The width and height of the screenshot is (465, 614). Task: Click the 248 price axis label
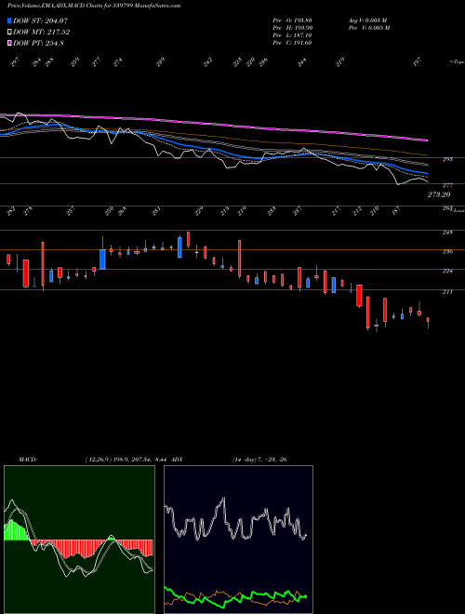tap(448, 233)
